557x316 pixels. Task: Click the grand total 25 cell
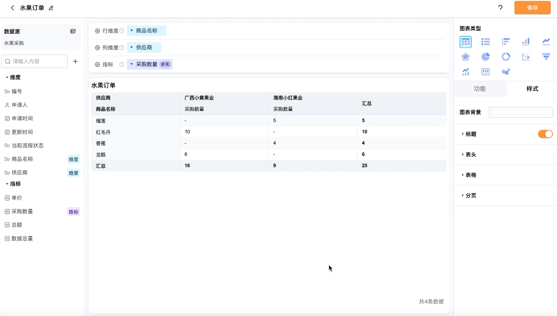(x=401, y=166)
